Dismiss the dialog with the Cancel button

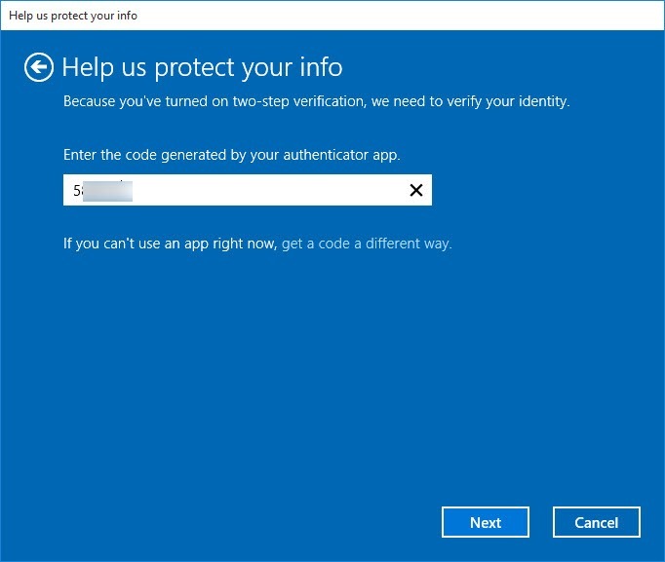click(597, 522)
